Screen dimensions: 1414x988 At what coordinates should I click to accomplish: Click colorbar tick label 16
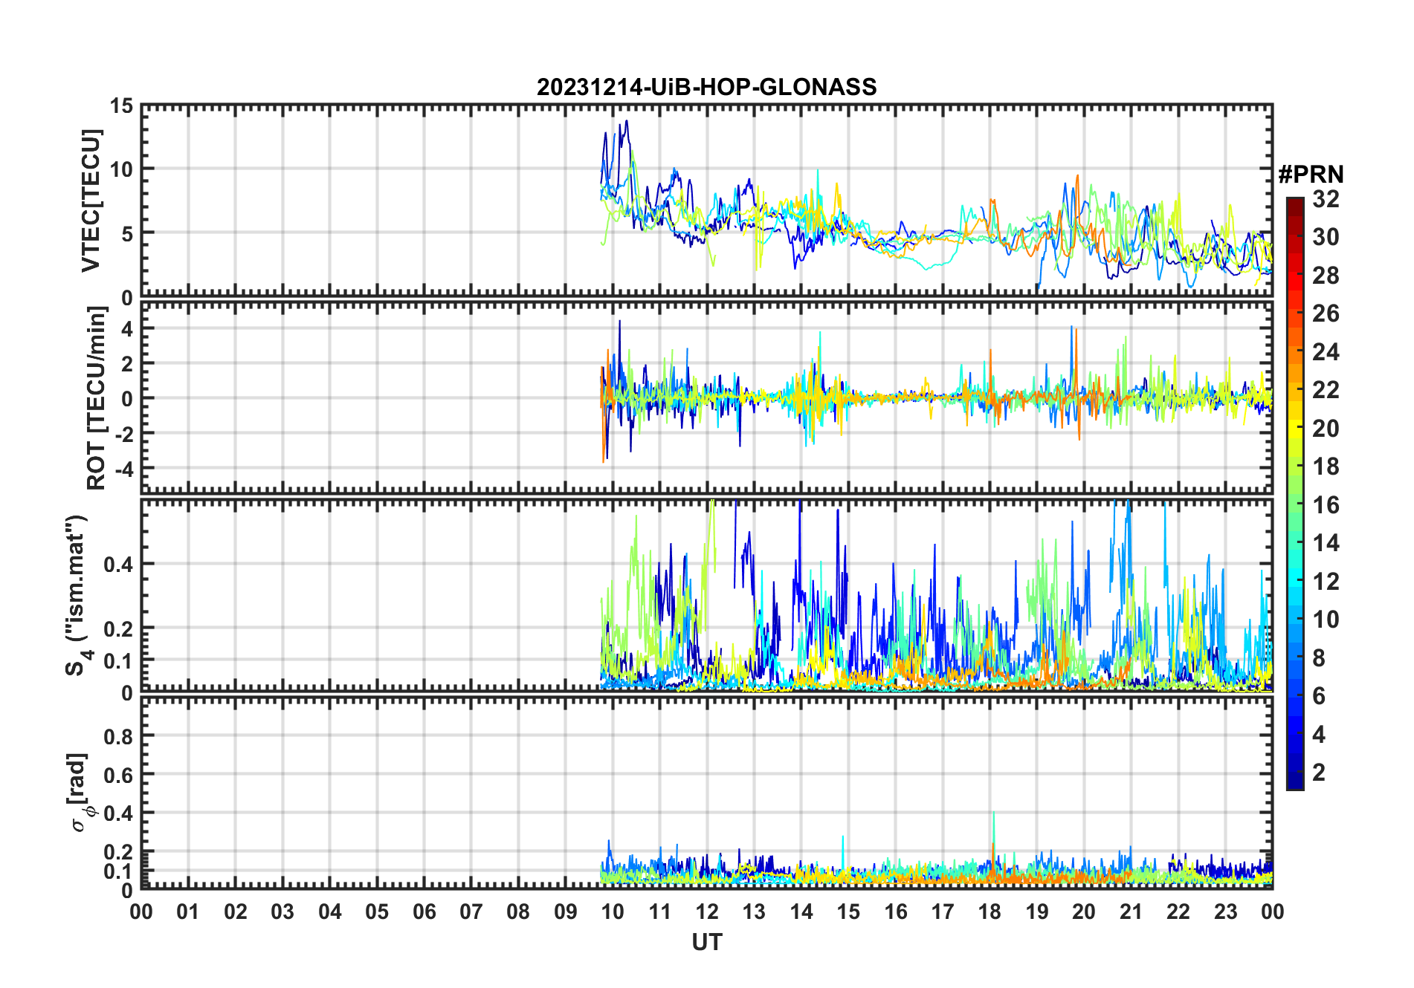[x=1326, y=505]
